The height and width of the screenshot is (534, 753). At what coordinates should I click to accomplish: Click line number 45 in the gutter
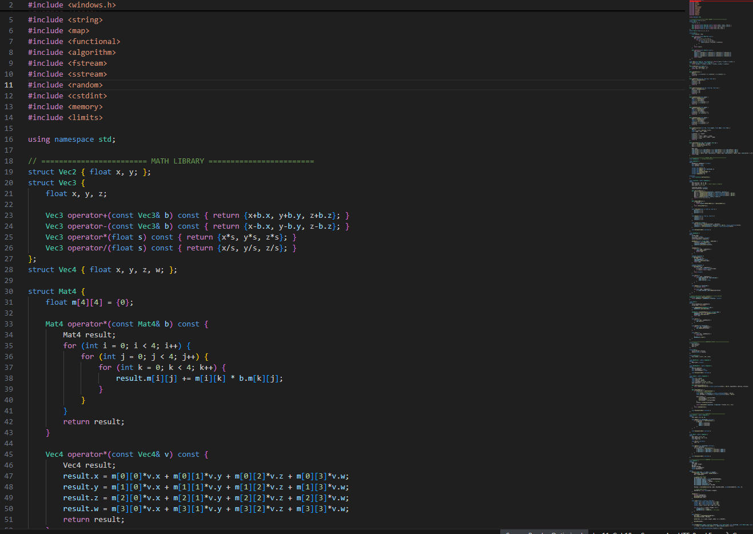point(9,454)
